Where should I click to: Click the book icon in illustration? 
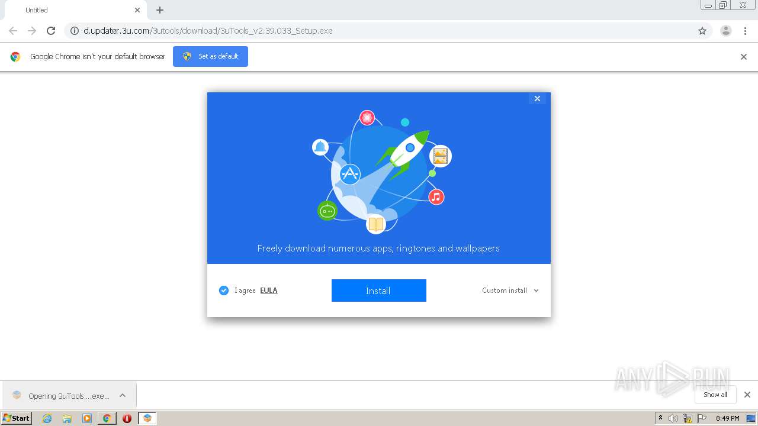(376, 224)
